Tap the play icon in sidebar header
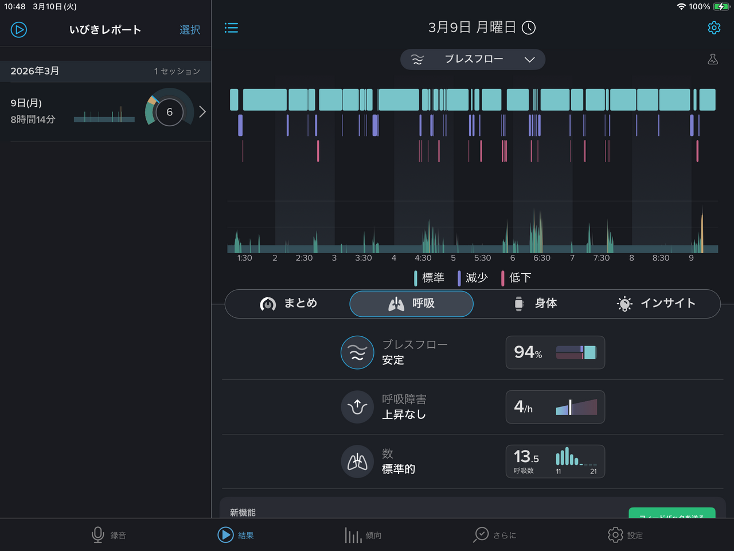This screenshot has width=734, height=551. pos(19,29)
